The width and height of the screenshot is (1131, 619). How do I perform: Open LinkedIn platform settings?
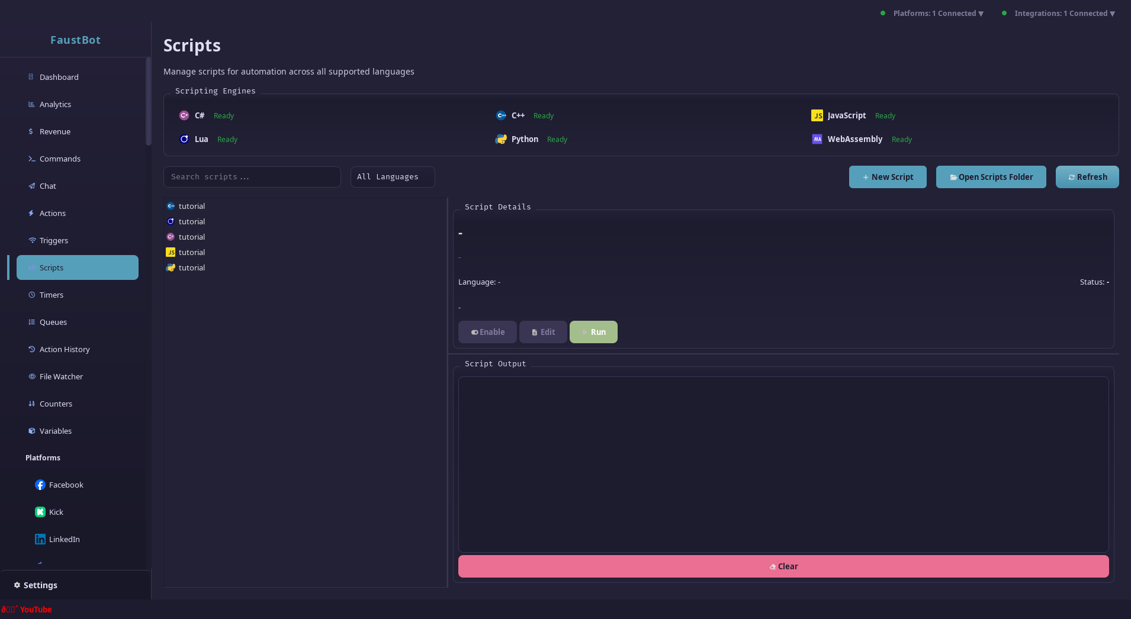[40, 539]
